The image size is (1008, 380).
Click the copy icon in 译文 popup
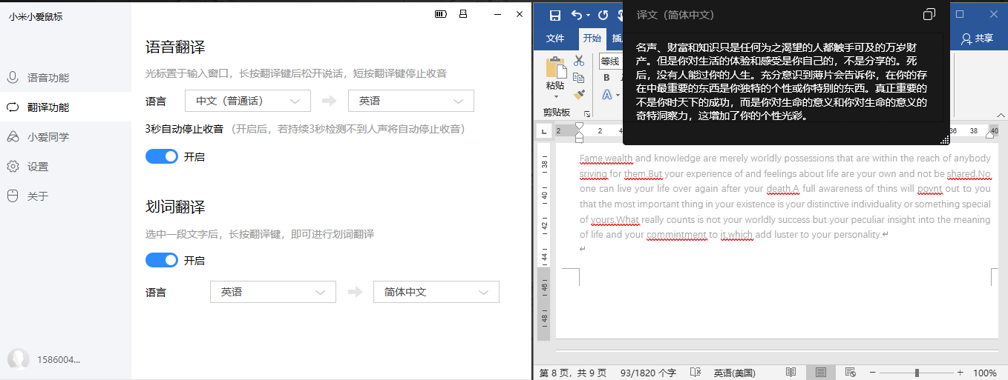coord(929,15)
